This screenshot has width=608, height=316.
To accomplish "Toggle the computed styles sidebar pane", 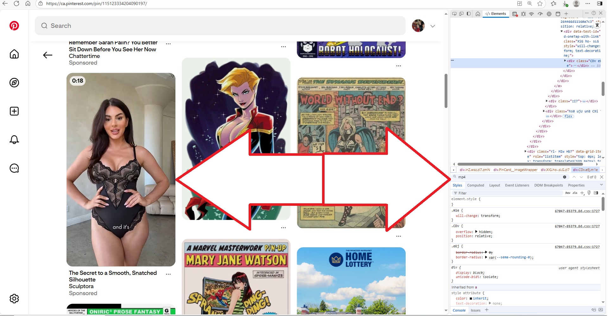I will (x=596, y=193).
